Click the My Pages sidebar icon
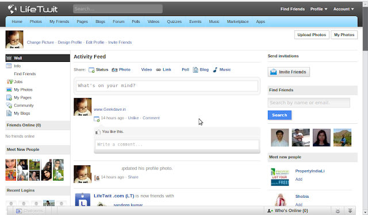The width and height of the screenshot is (368, 215). pyautogui.click(x=9, y=97)
